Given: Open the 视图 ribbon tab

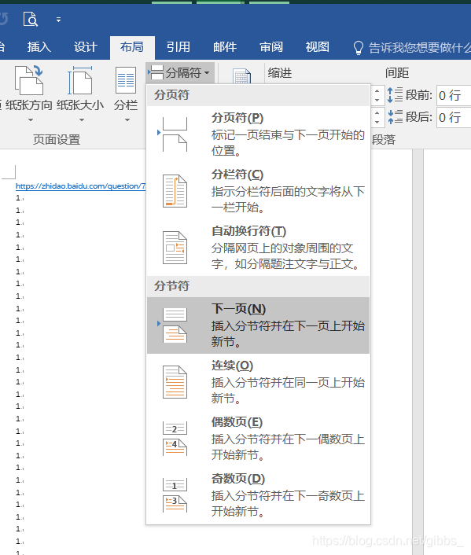Looking at the screenshot, I should click(318, 46).
